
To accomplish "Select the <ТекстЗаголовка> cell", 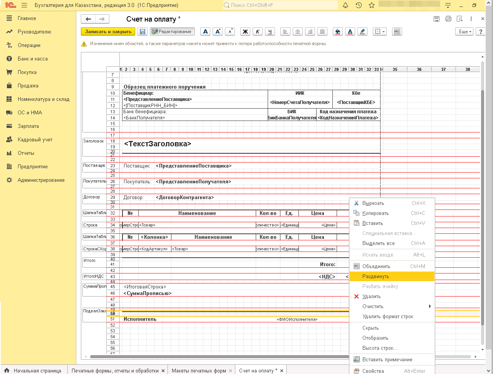I will pos(158,144).
